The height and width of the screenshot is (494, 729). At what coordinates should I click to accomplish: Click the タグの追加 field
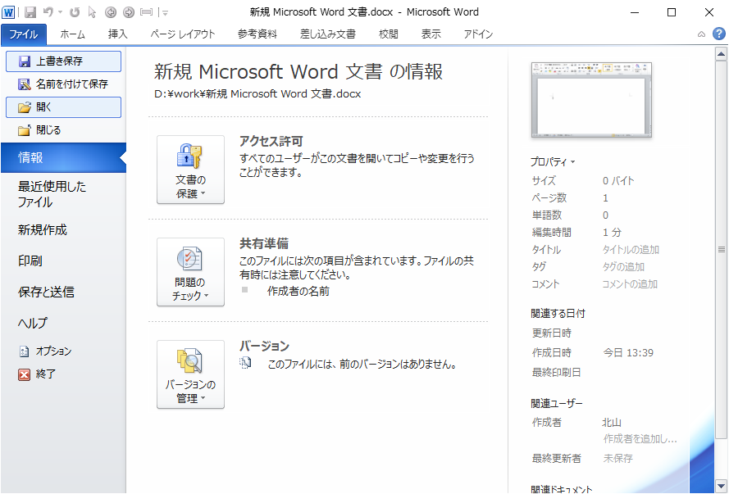coord(623,267)
